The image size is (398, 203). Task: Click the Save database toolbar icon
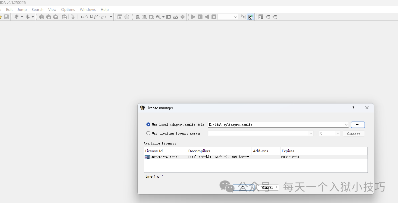click(x=6, y=17)
